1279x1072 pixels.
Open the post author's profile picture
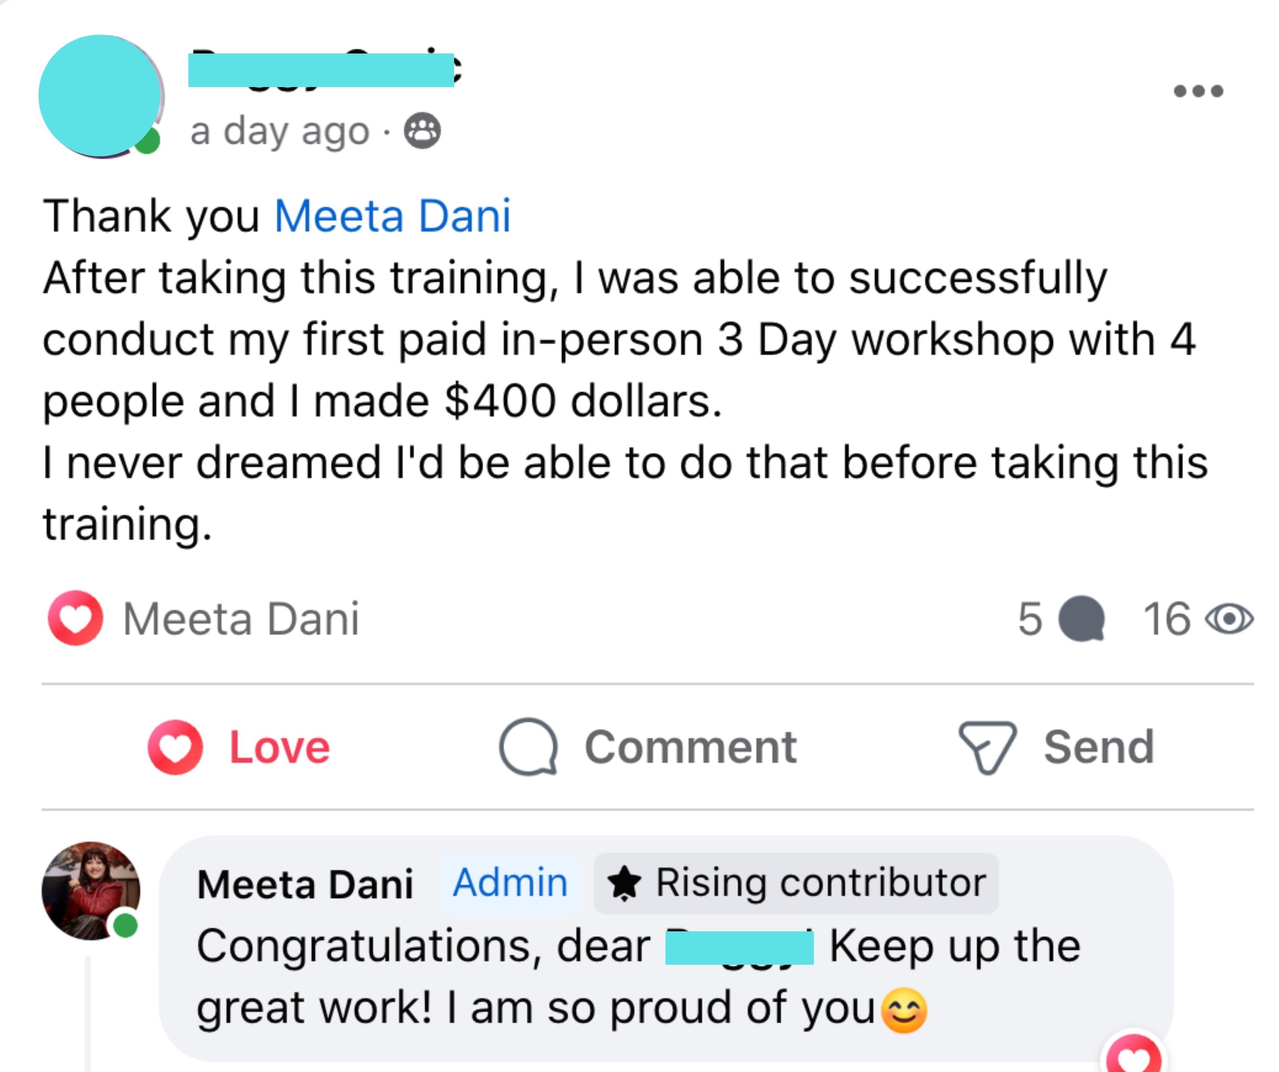100,96
